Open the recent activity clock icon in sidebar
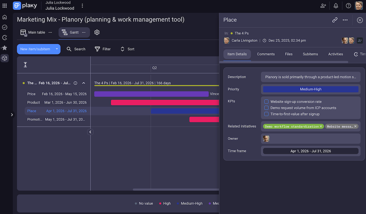The image size is (366, 214). (5, 37)
